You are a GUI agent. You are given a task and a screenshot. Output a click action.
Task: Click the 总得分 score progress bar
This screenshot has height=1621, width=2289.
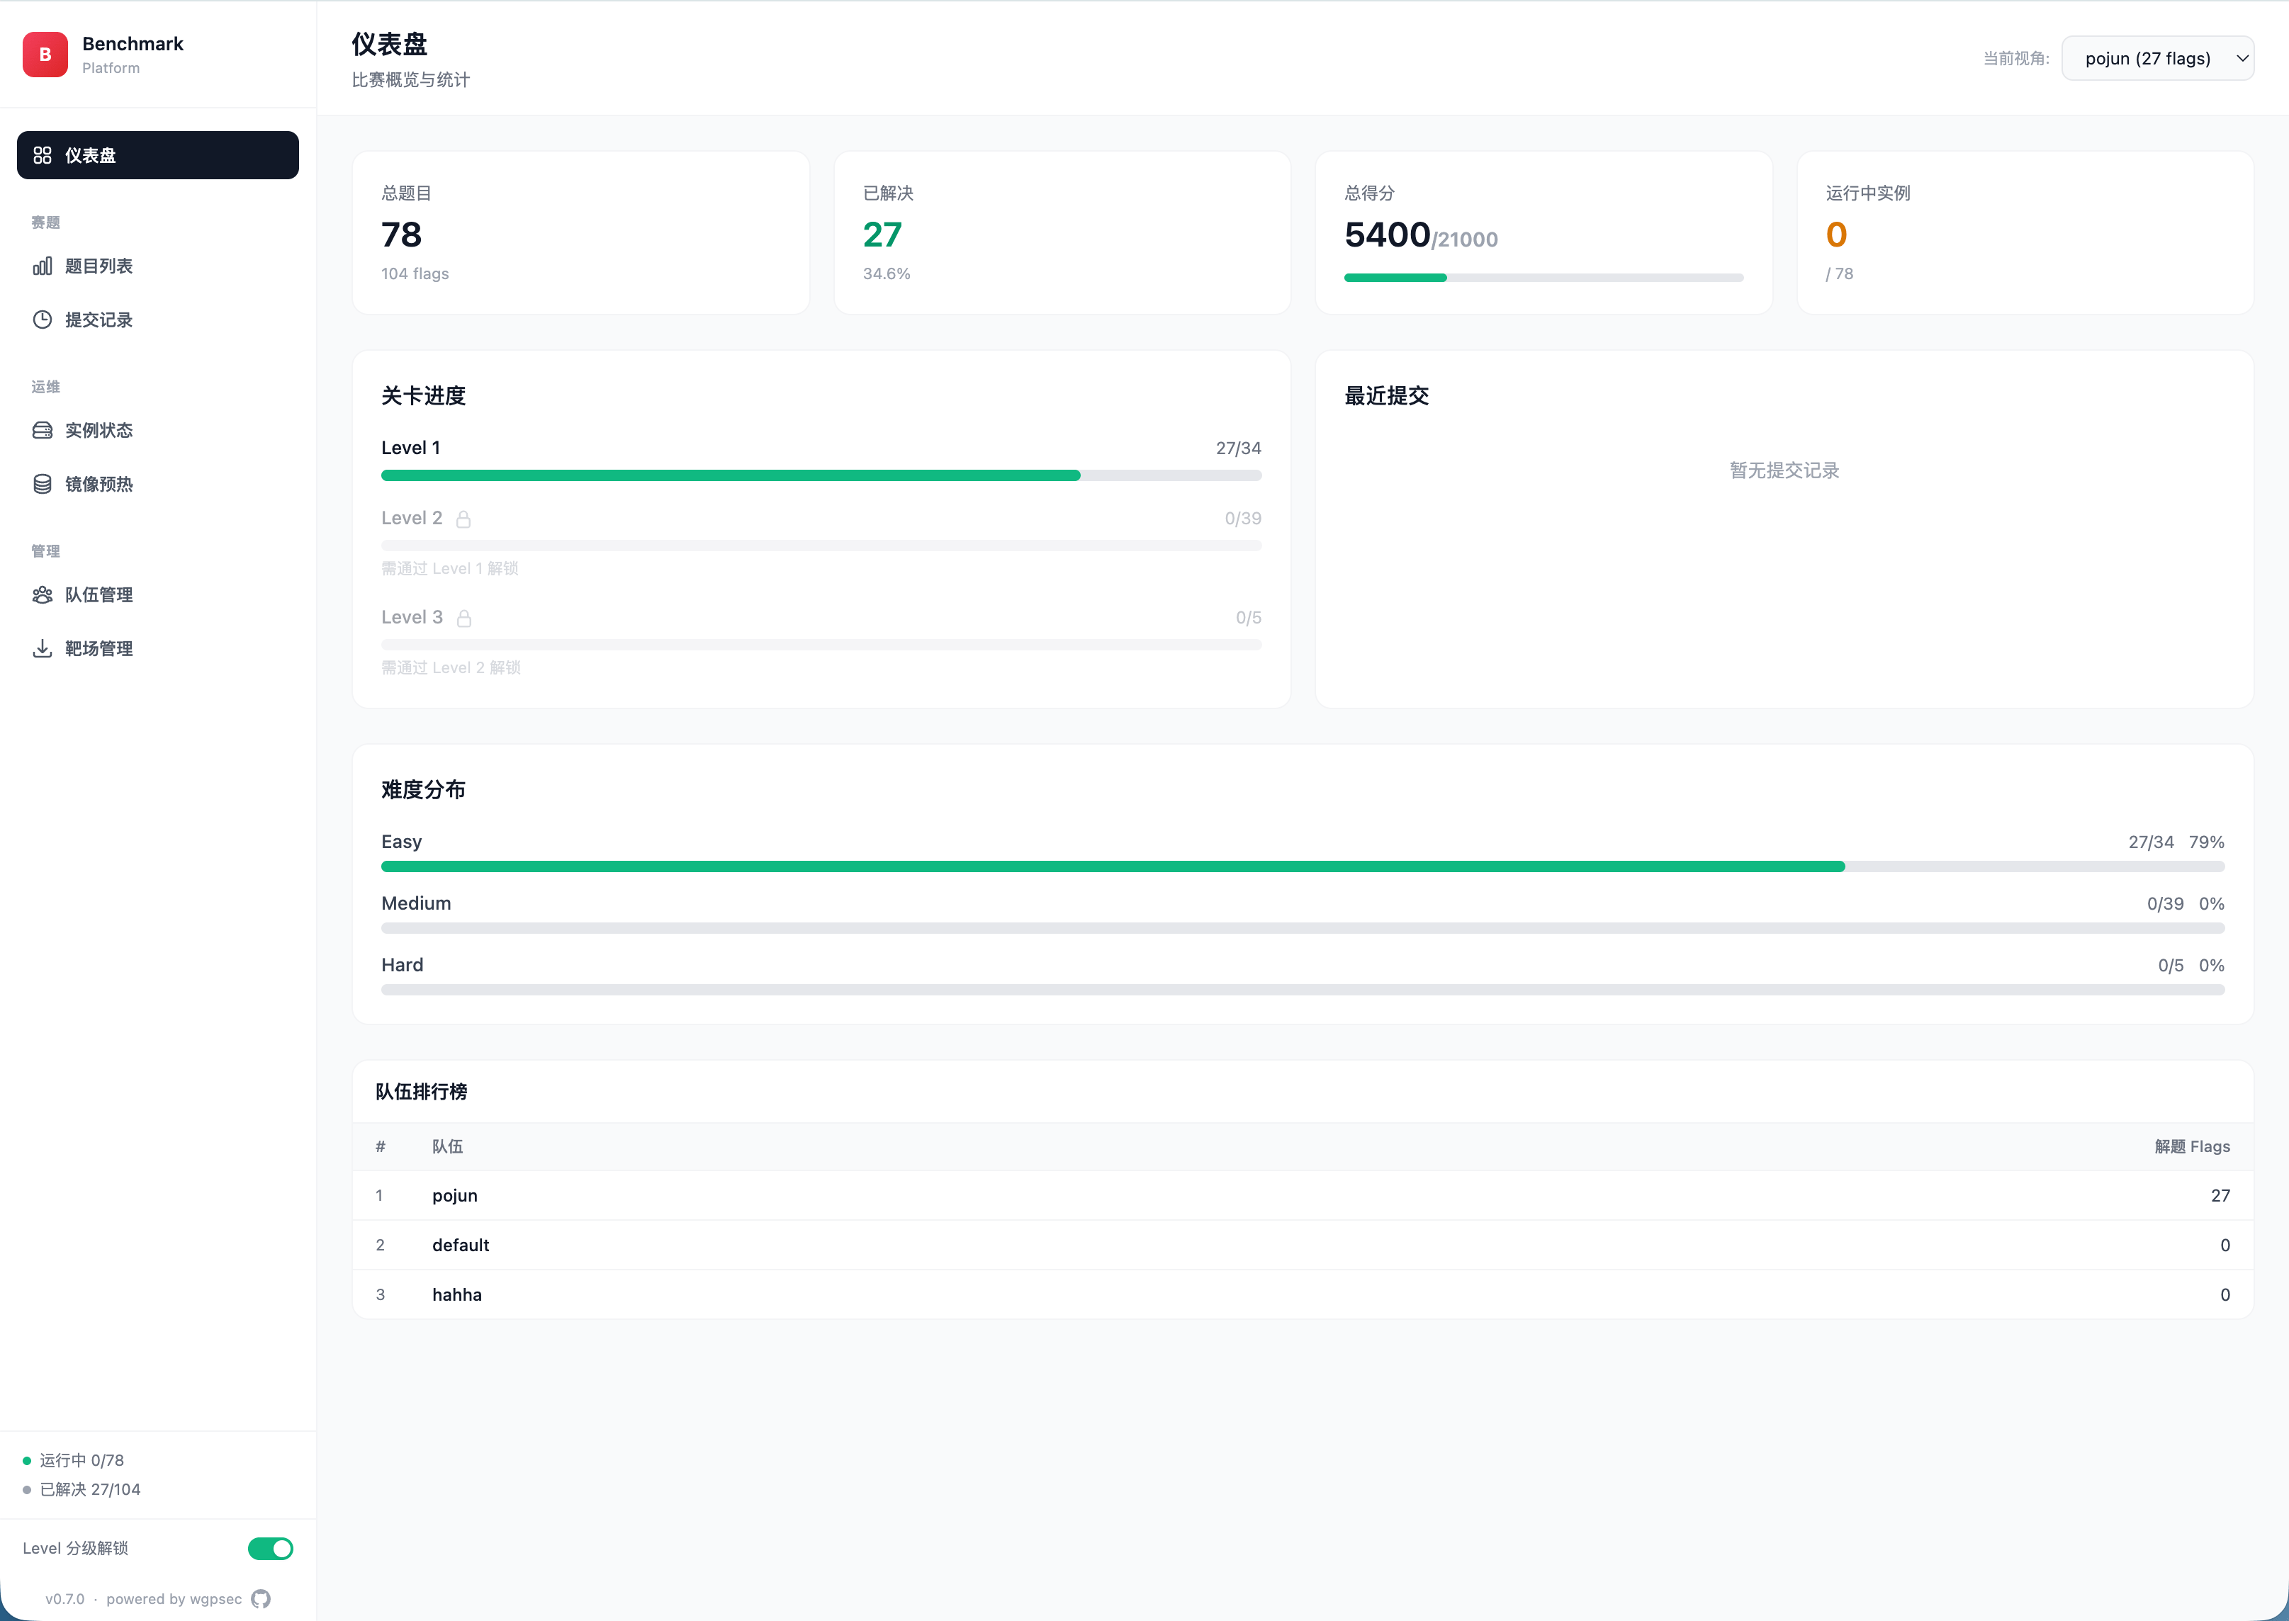[1543, 278]
